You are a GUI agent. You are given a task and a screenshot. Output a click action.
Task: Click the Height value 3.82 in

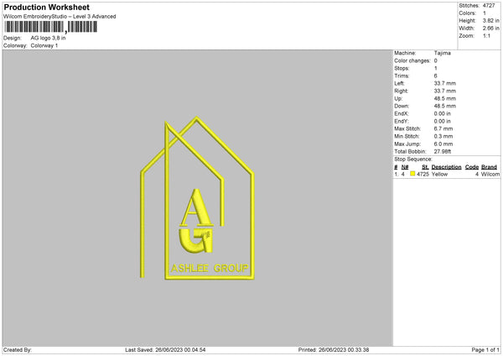pyautogui.click(x=490, y=20)
